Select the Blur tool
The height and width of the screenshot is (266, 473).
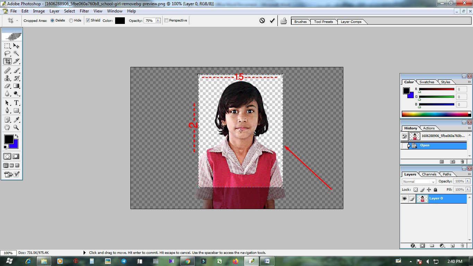[x=7, y=93]
